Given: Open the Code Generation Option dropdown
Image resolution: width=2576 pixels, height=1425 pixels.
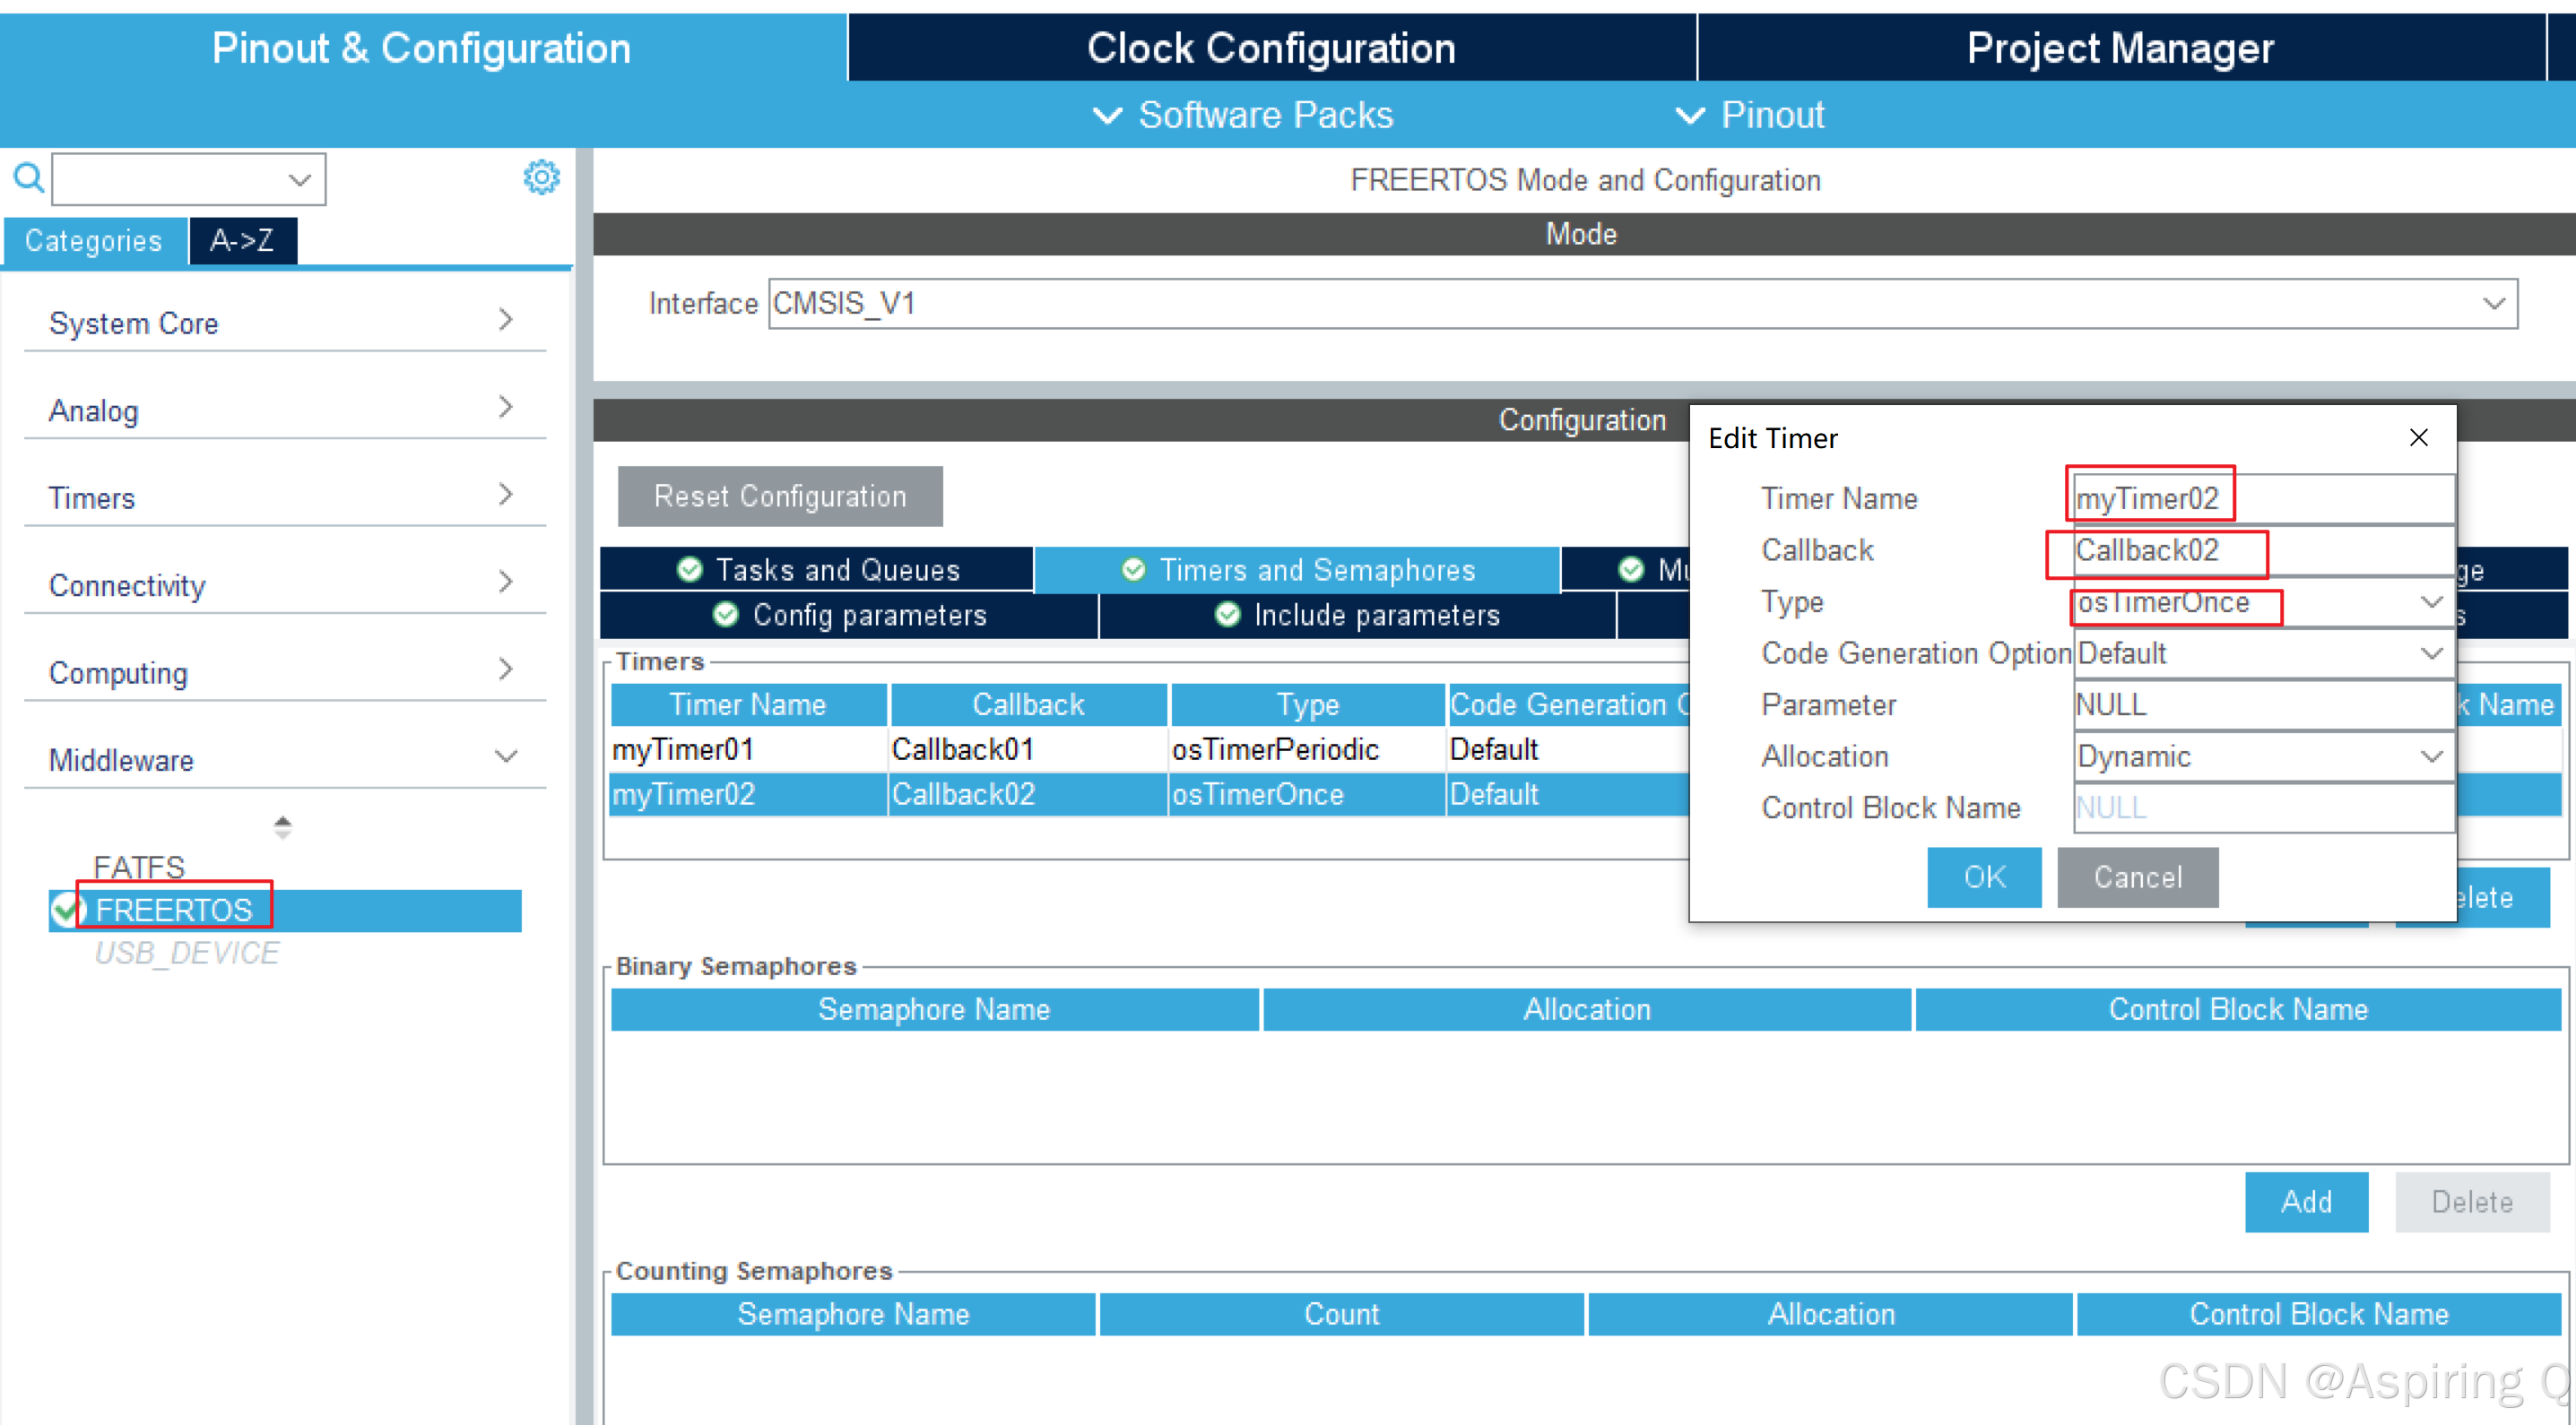Looking at the screenshot, I should coord(2431,653).
